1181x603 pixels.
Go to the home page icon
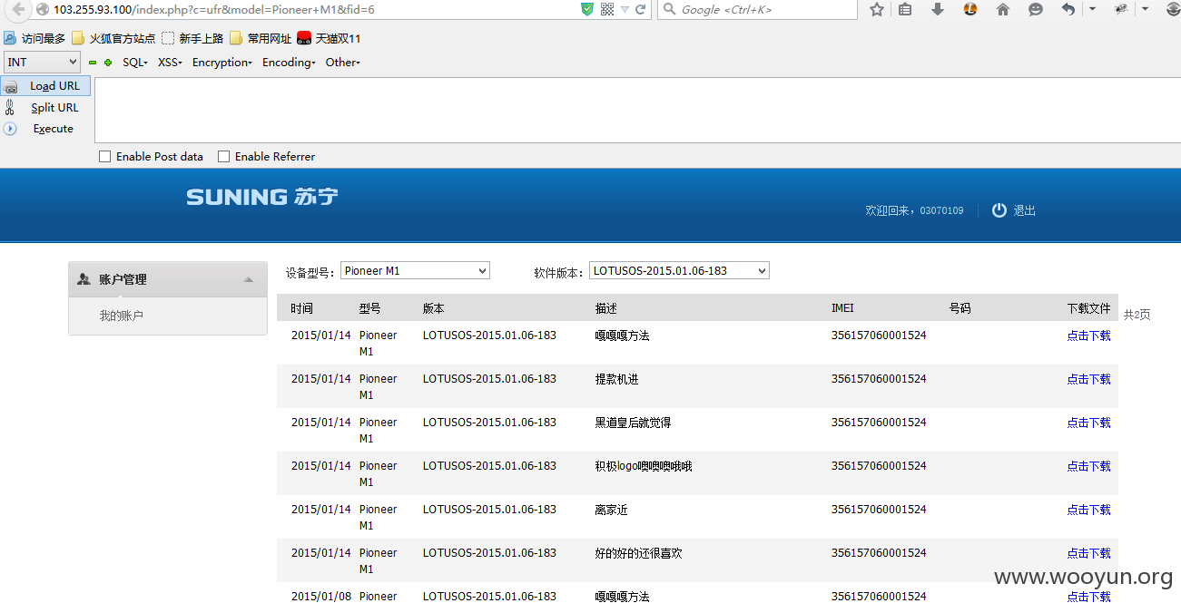(1003, 9)
